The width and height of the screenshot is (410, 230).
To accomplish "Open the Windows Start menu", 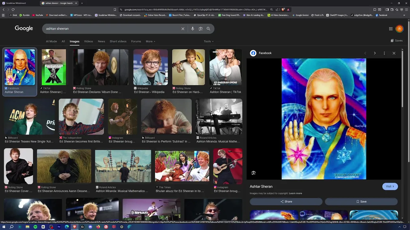I will pyautogui.click(x=4, y=227).
